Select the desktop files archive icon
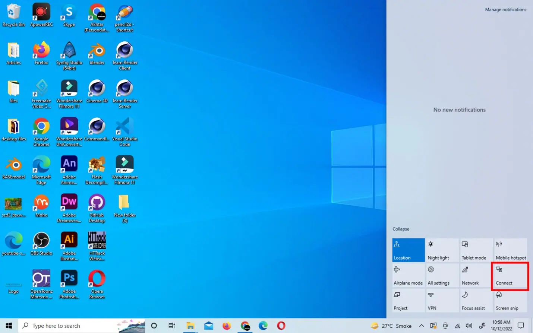533x333 pixels. tap(13, 129)
